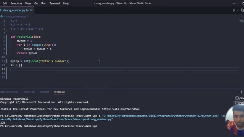244x137 pixels.
Task: Create a new terminal with plus icon
Action: point(241,92)
